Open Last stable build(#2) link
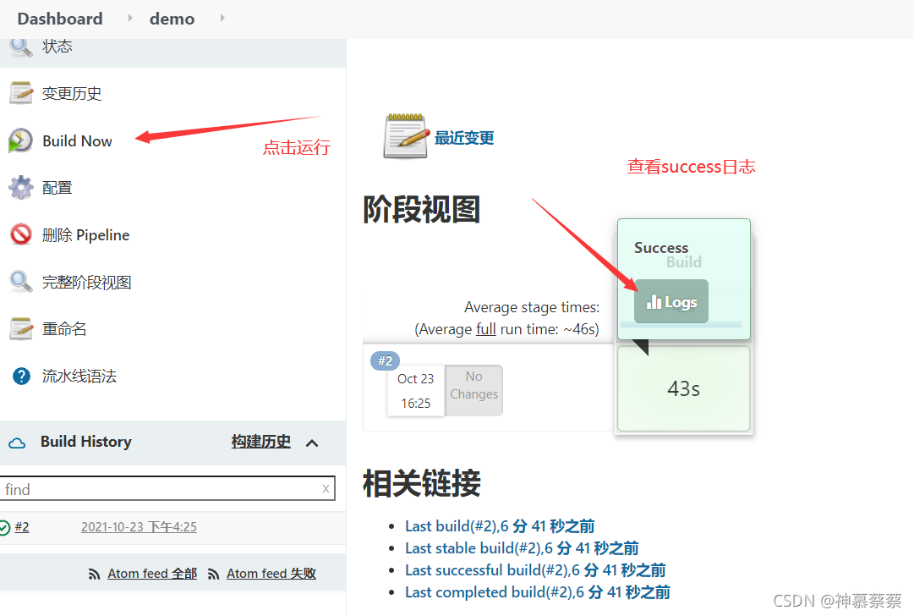 point(522,548)
